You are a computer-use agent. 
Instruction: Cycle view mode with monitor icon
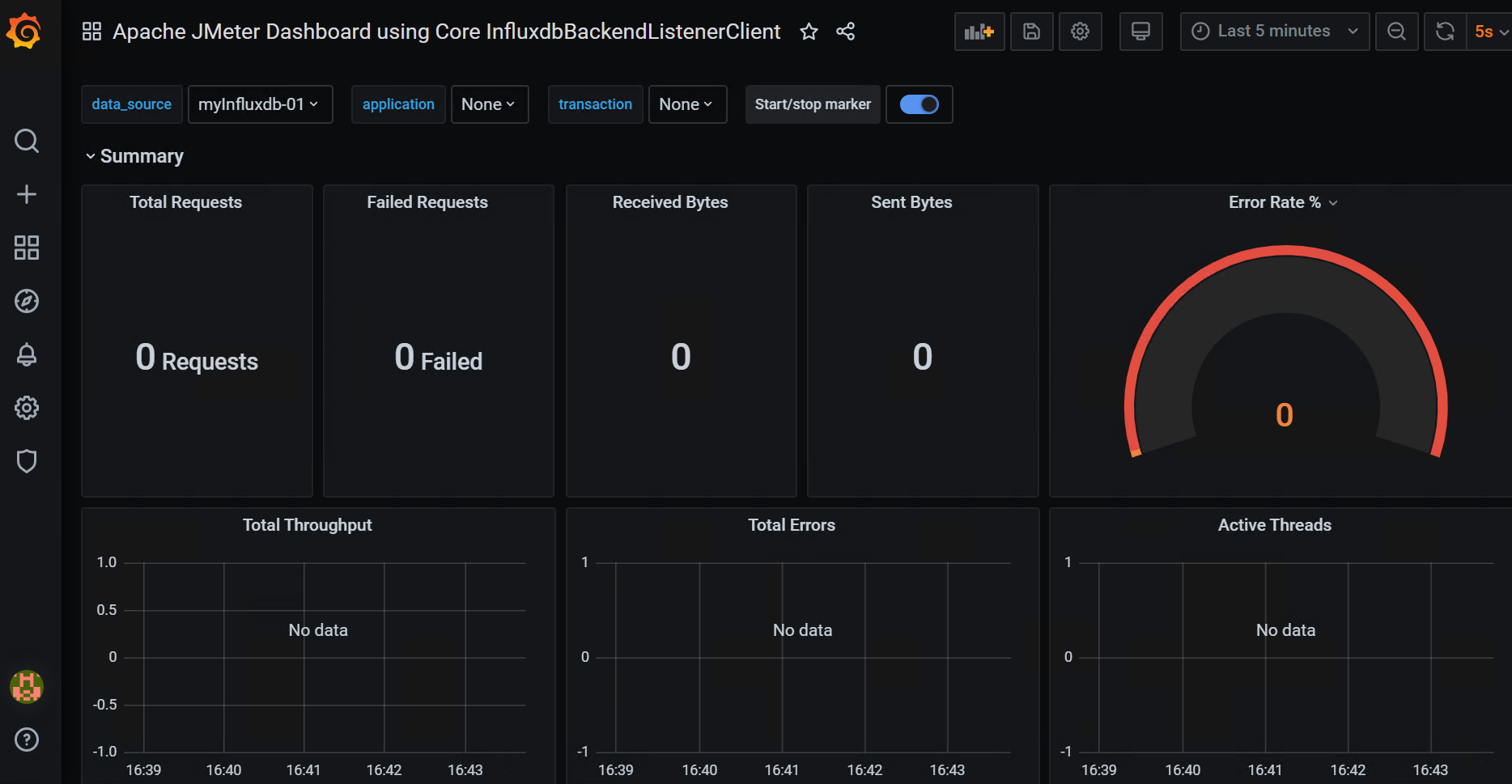click(x=1140, y=32)
